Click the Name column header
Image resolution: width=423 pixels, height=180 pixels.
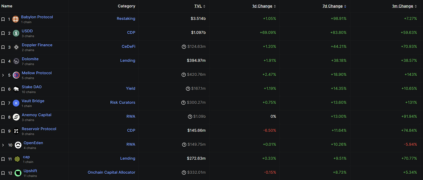7,6
